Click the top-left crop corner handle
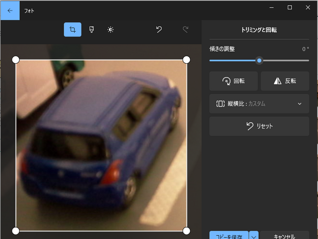318x239 pixels. point(15,60)
